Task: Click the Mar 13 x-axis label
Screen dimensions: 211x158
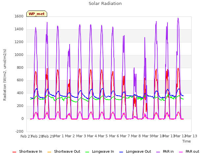Action: point(191,136)
